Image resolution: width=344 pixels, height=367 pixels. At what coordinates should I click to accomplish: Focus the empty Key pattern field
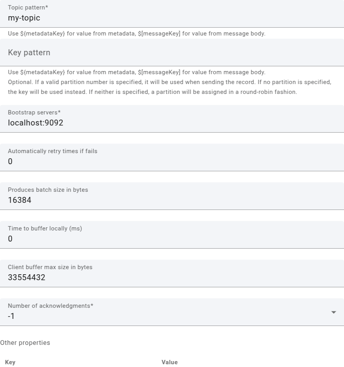pos(172,52)
